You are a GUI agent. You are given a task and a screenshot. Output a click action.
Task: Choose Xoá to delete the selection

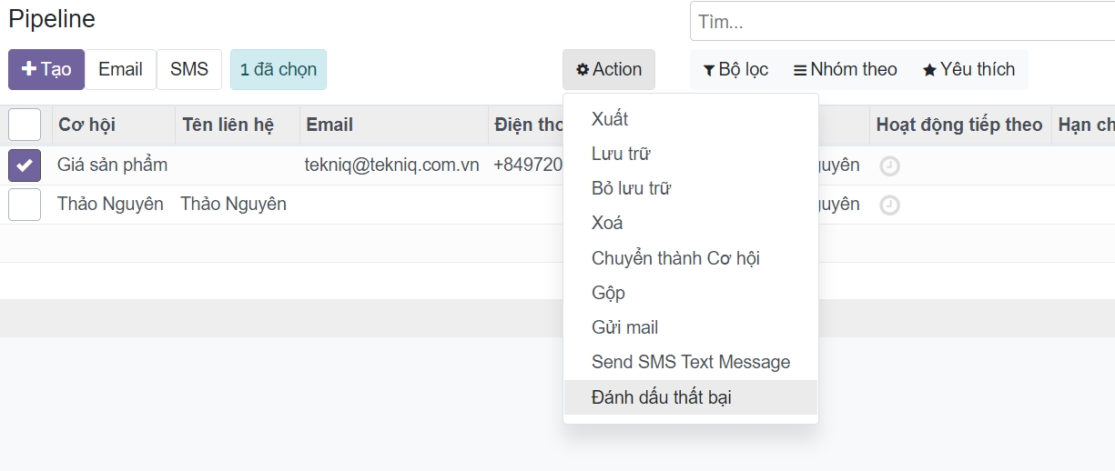607,223
